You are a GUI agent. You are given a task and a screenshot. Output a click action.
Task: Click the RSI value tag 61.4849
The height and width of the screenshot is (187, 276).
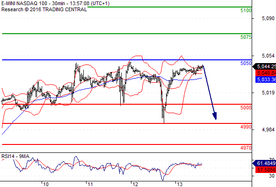tap(264, 163)
